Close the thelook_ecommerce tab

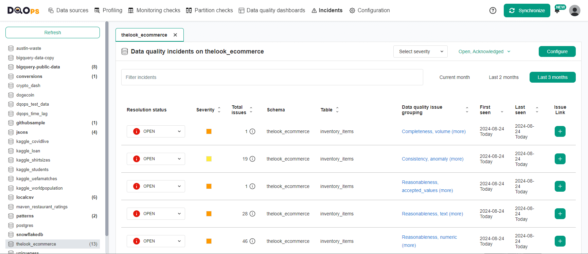point(175,35)
